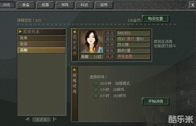This screenshot has width=196, height=126.
Task: Click the 购买位置 button
Action: 155,19
